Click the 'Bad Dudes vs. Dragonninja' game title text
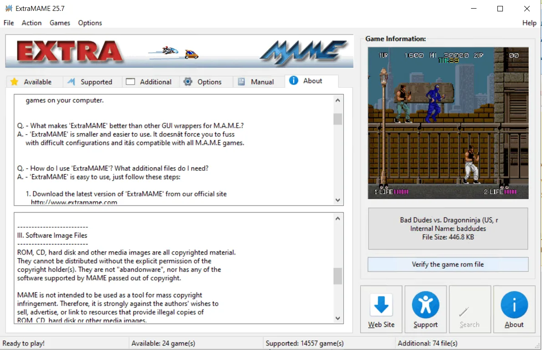 tap(449, 220)
